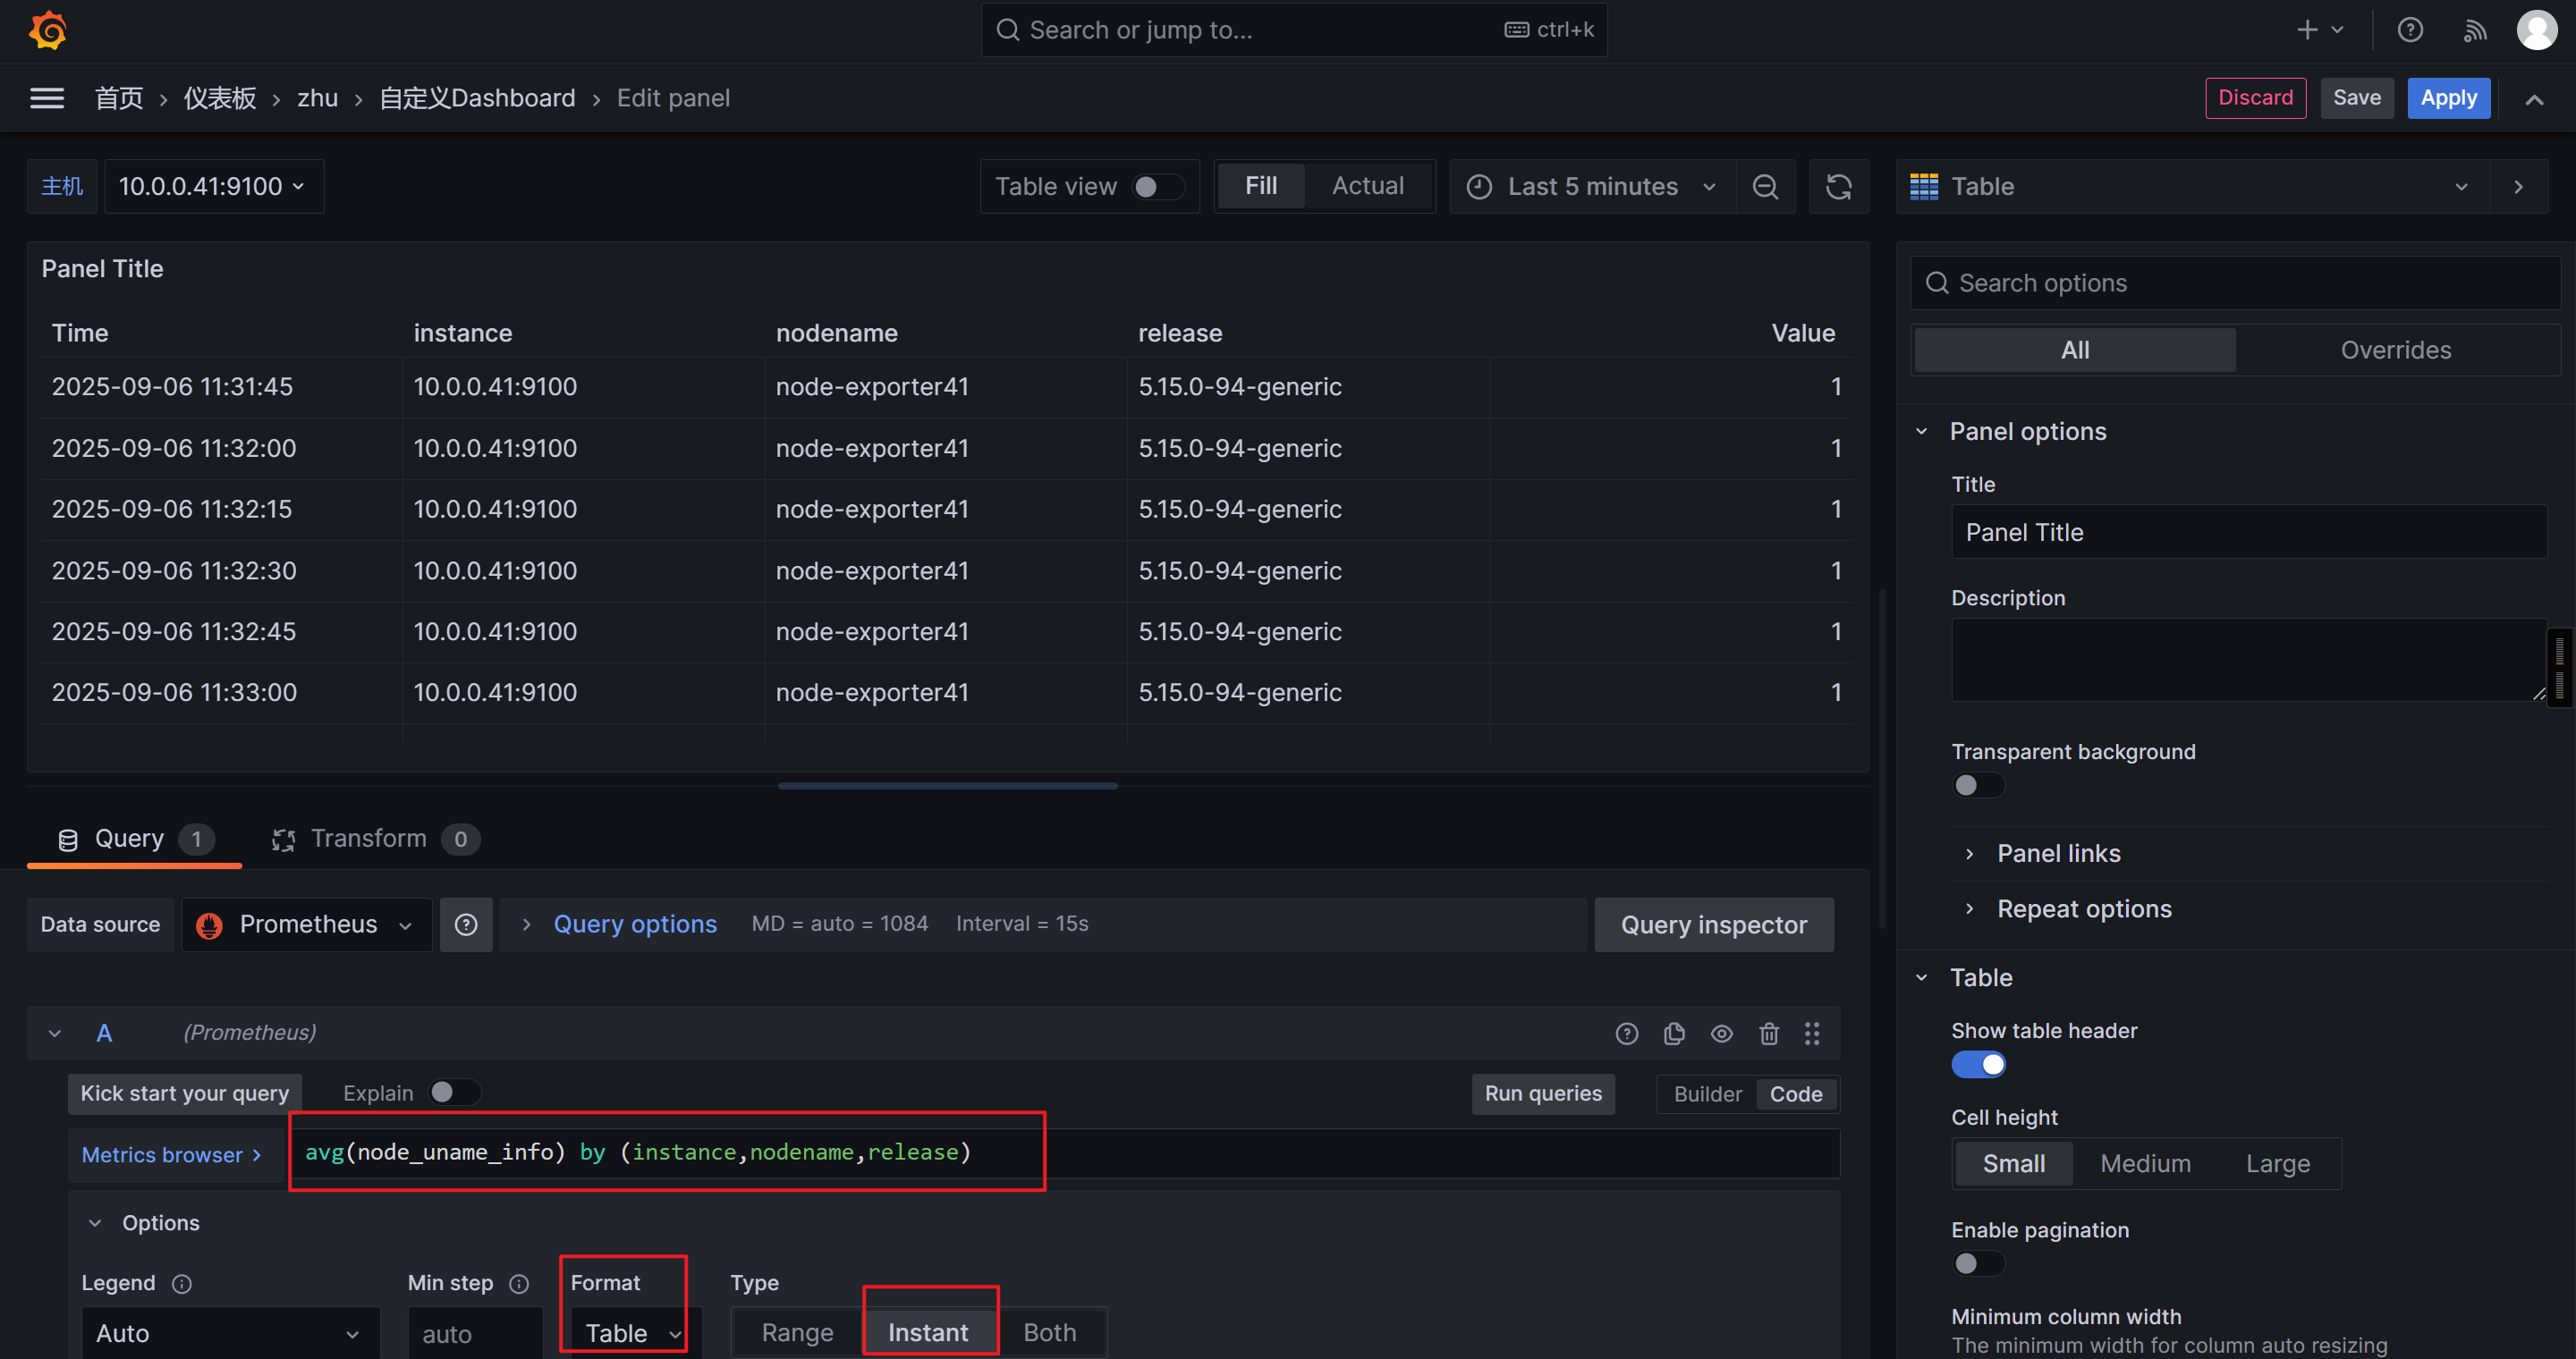Expand the Panel links section
The height and width of the screenshot is (1359, 2576).
tap(2058, 853)
